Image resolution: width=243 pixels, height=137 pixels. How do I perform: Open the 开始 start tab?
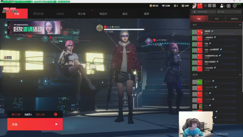click(x=17, y=14)
